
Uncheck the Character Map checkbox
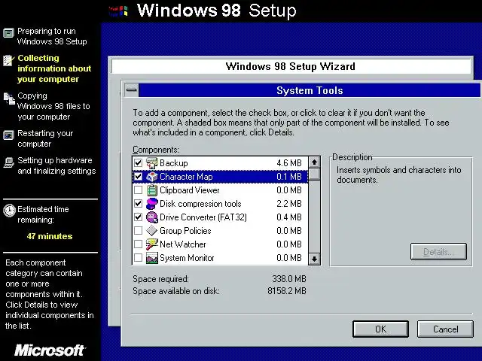coord(139,177)
